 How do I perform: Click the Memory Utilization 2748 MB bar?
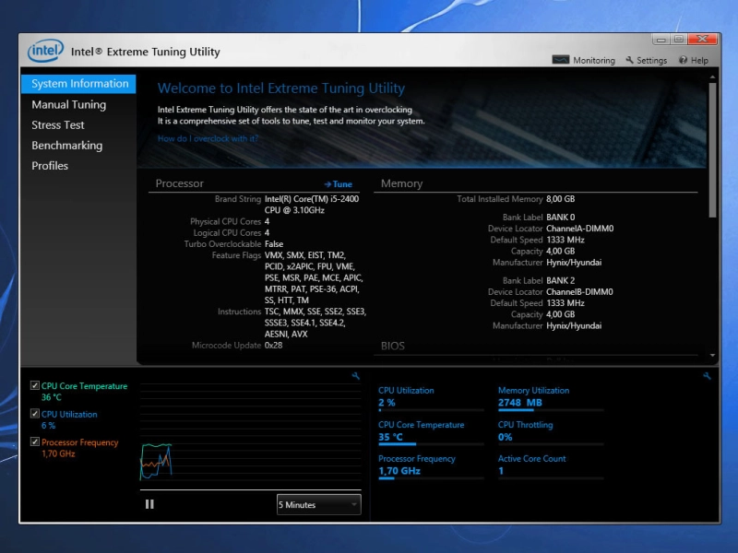(550, 410)
